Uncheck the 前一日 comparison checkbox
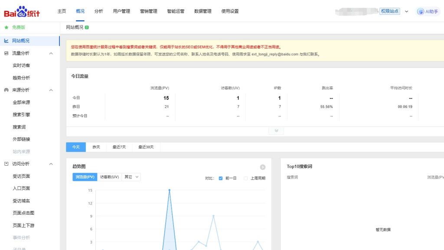The image size is (444, 250). [x=221, y=178]
